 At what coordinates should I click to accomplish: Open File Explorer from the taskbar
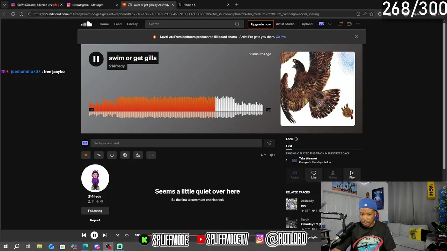point(39,246)
